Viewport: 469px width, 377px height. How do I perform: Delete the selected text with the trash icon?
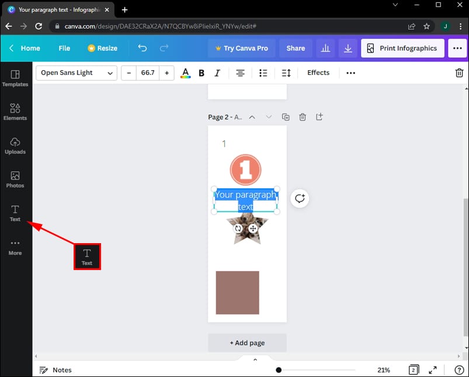(x=459, y=72)
